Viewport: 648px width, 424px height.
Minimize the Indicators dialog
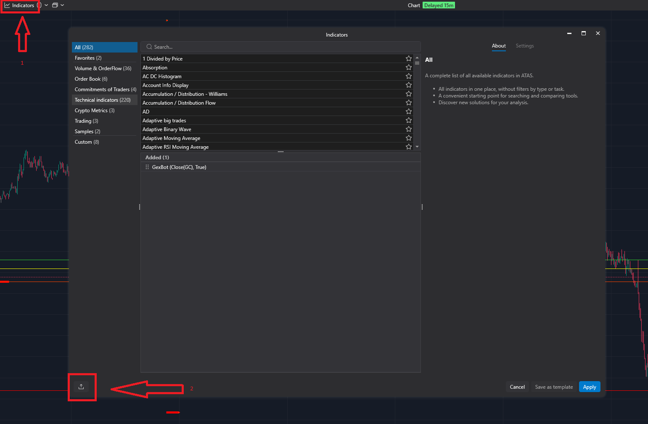tap(569, 33)
